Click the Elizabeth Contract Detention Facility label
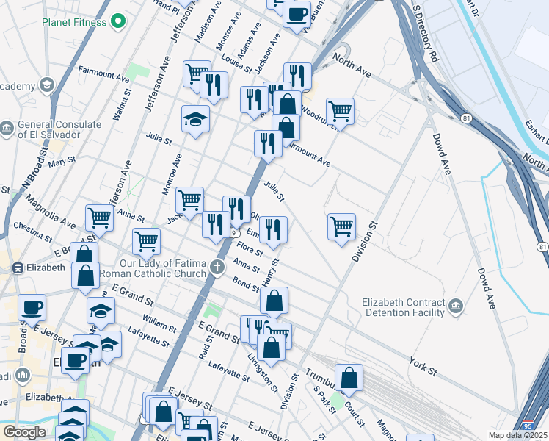This screenshot has height=441, width=549. tap(404, 307)
